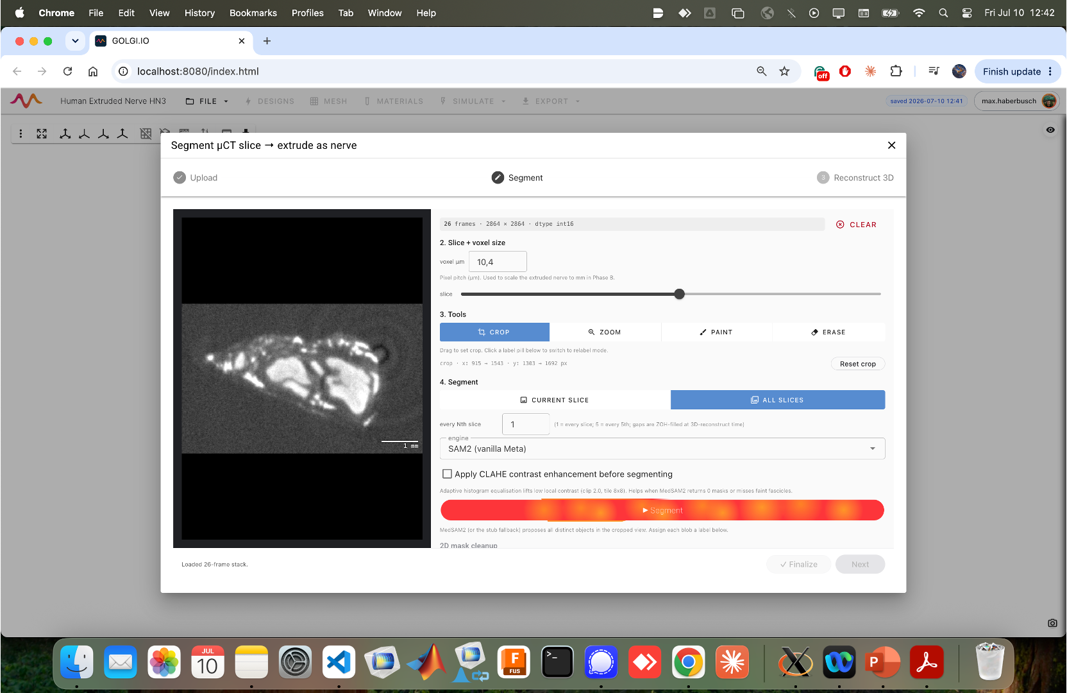Go to the Upload step

coord(196,178)
